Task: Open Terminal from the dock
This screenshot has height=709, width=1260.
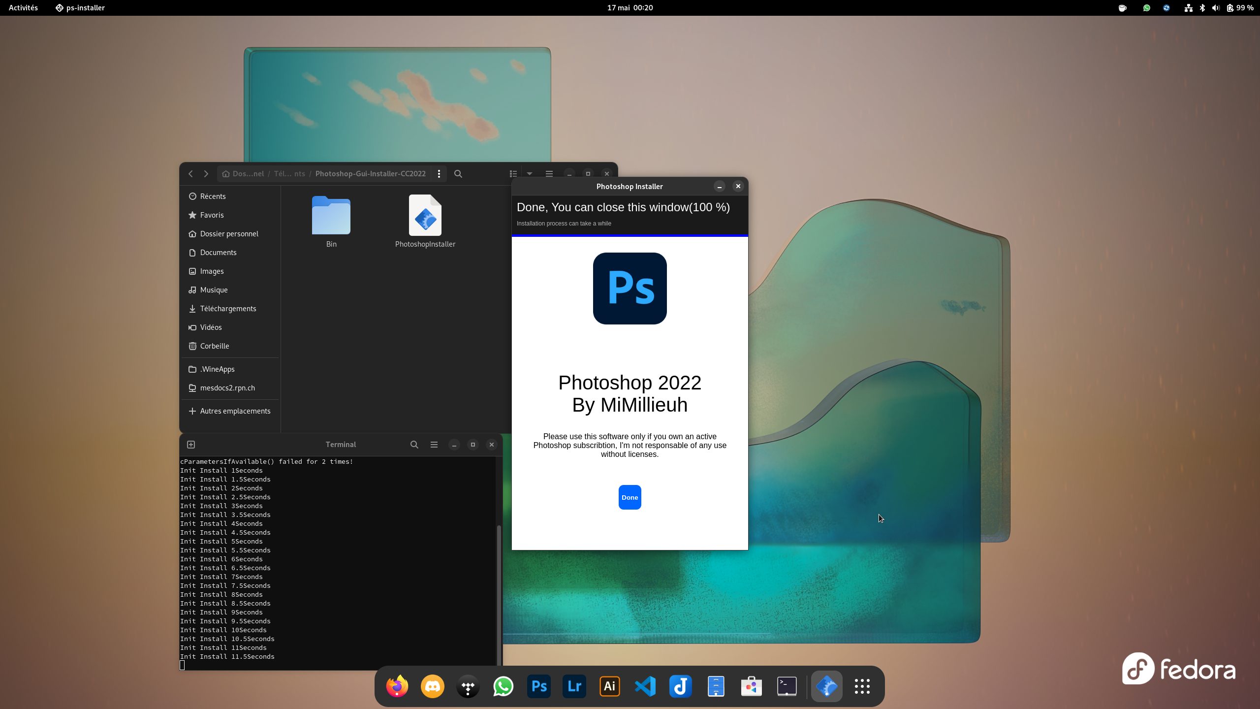Action: pos(787,686)
